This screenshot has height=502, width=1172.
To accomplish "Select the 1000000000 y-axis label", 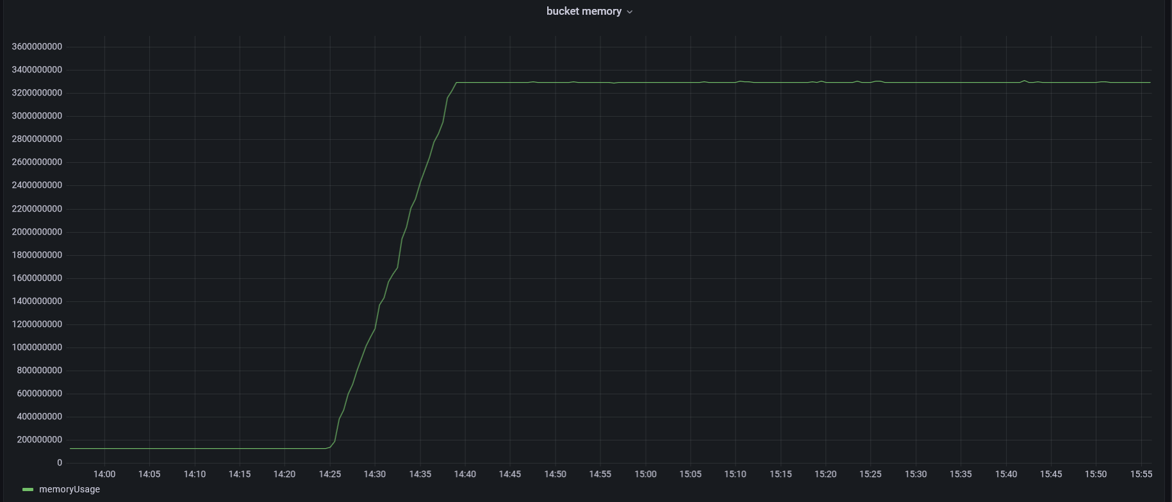I will (37, 347).
